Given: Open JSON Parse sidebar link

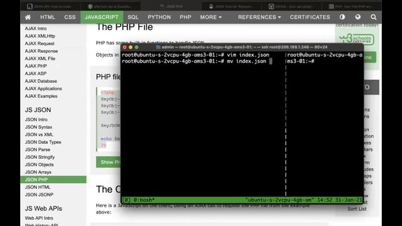Looking at the screenshot, I should [38, 149].
